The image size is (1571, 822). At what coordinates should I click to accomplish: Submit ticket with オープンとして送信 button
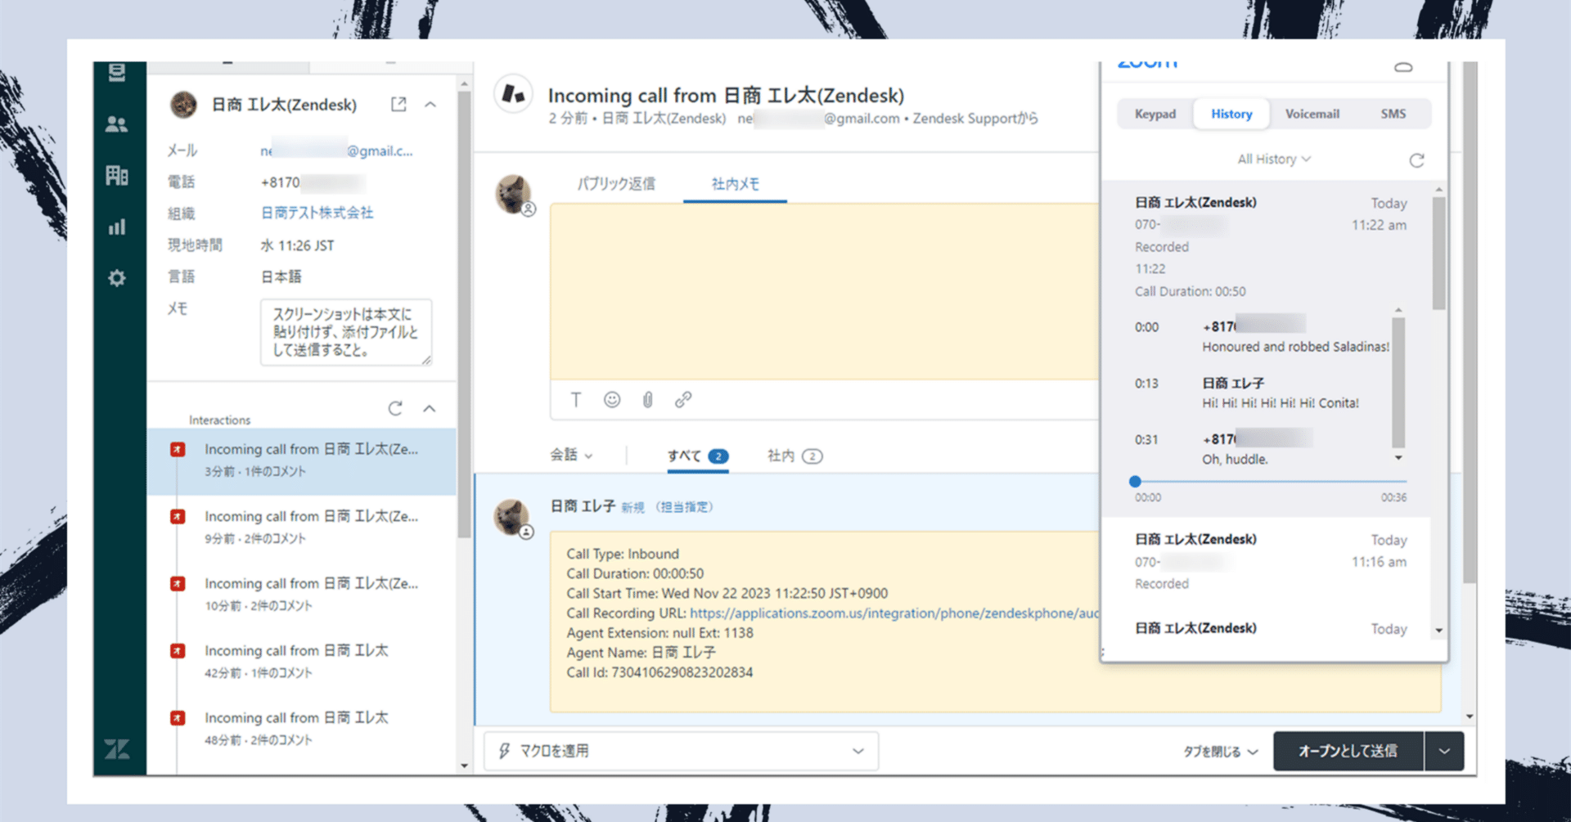click(x=1348, y=751)
